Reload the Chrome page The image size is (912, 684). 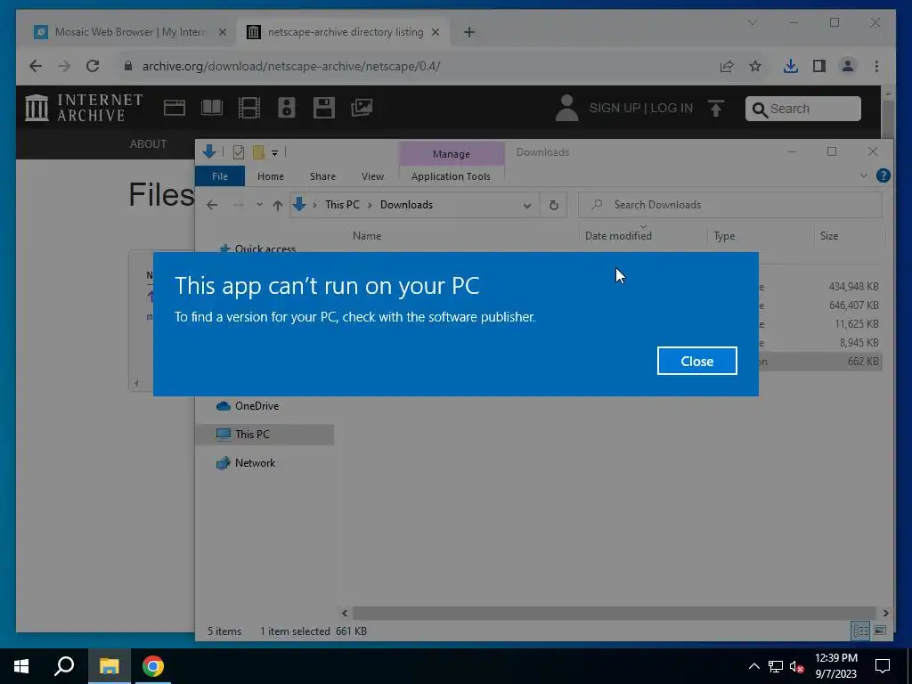[93, 66]
